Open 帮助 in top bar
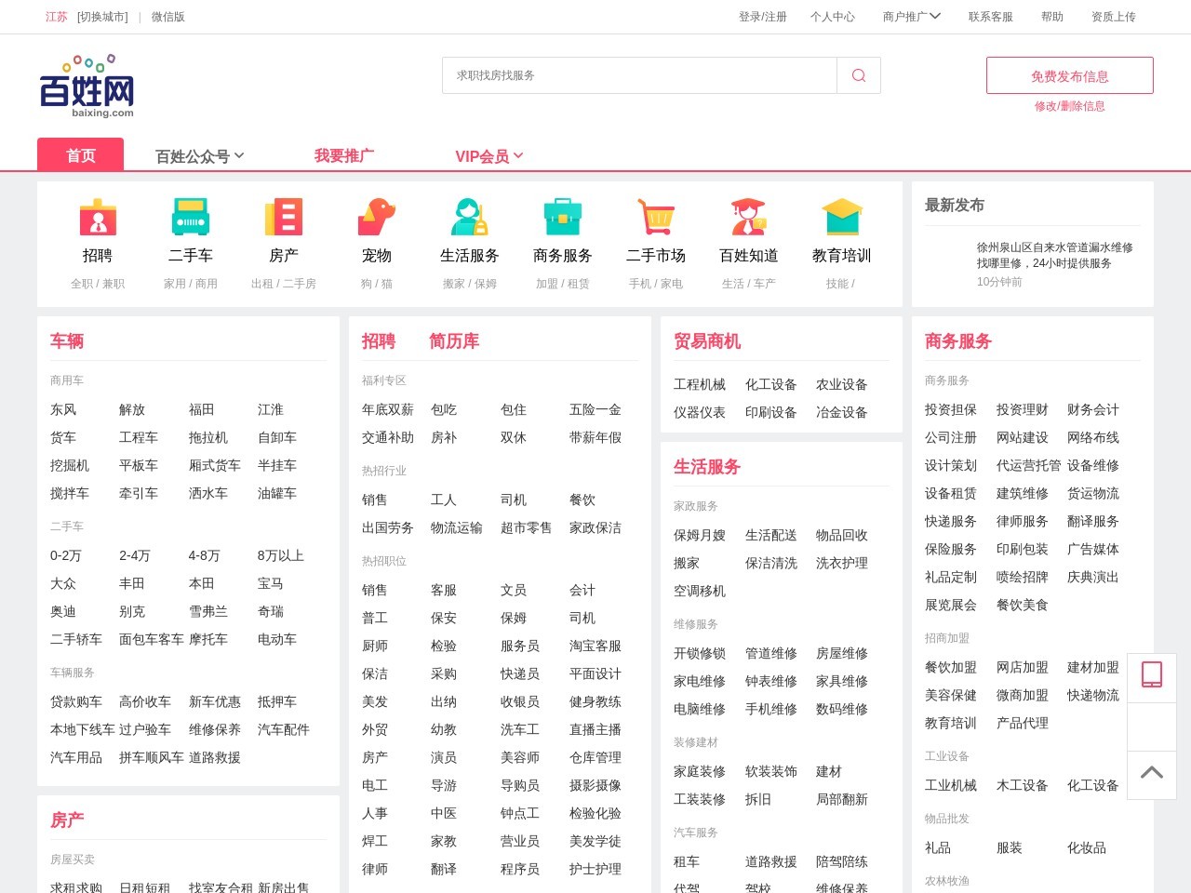 pyautogui.click(x=1052, y=17)
